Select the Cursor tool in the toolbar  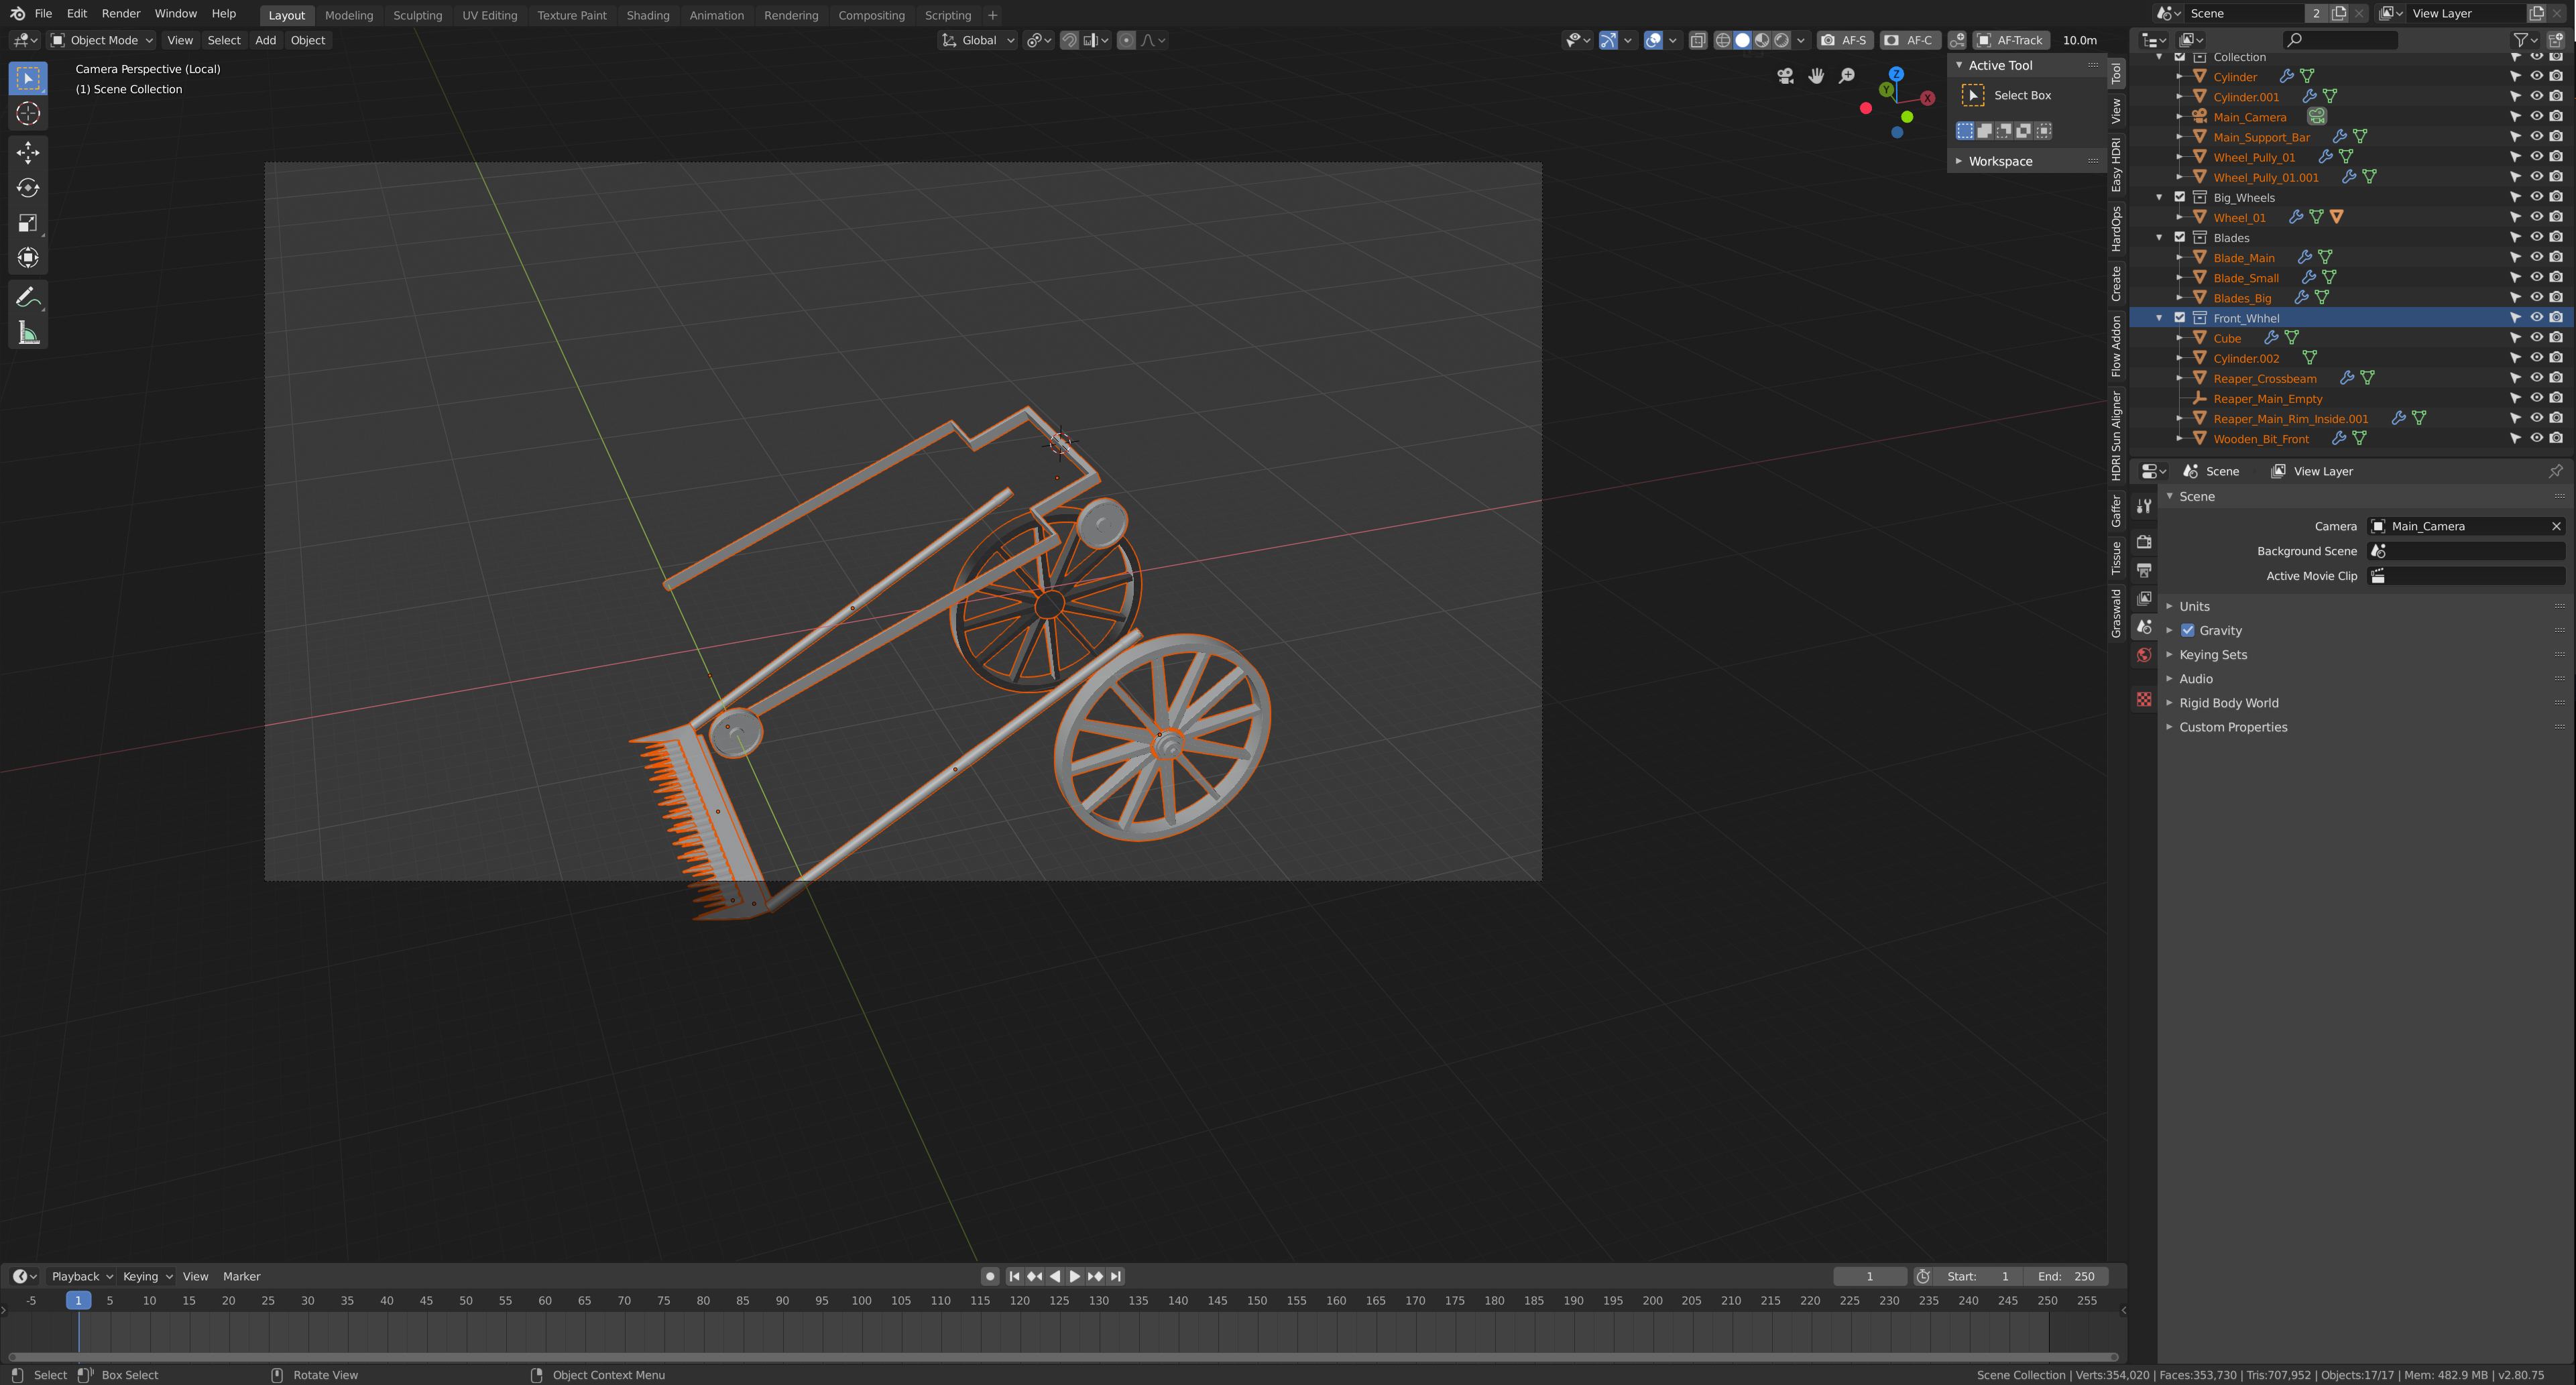pos(28,114)
